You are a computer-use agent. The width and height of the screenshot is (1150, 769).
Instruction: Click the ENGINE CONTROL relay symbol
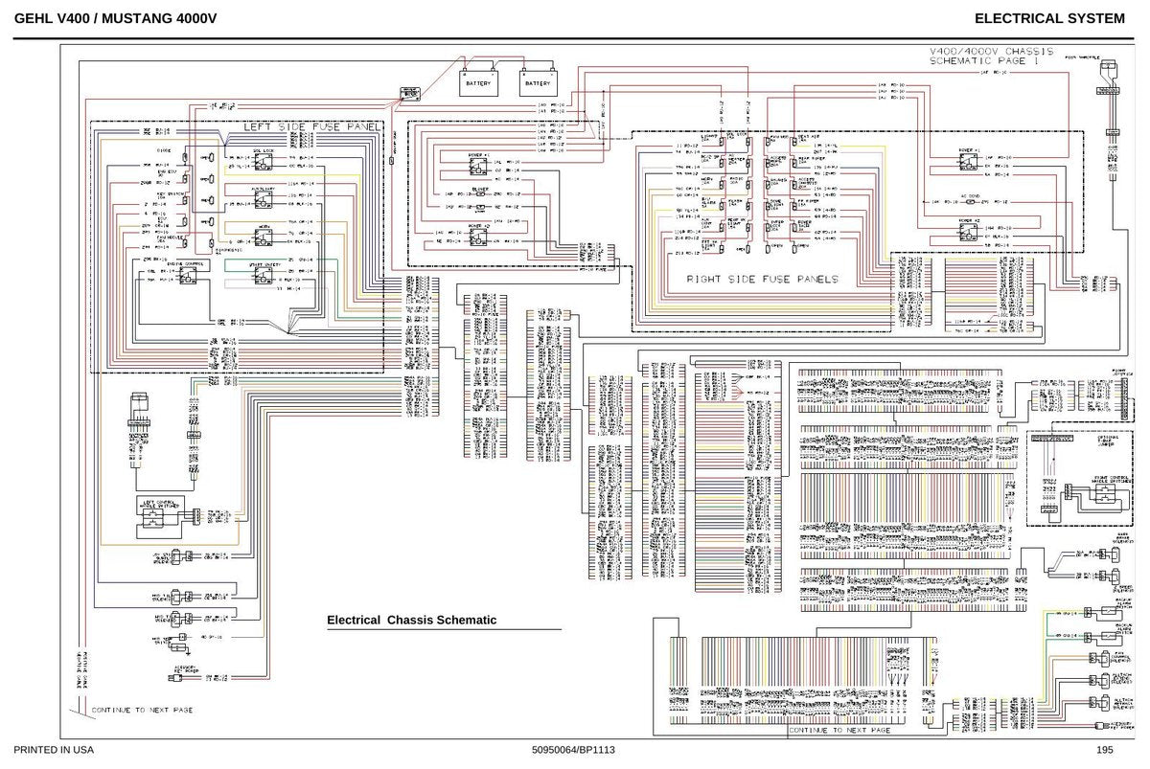point(188,276)
